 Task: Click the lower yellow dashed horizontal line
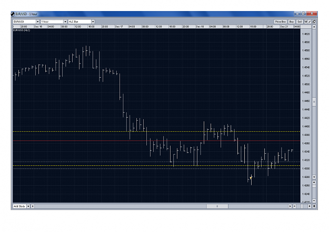coord(156,166)
